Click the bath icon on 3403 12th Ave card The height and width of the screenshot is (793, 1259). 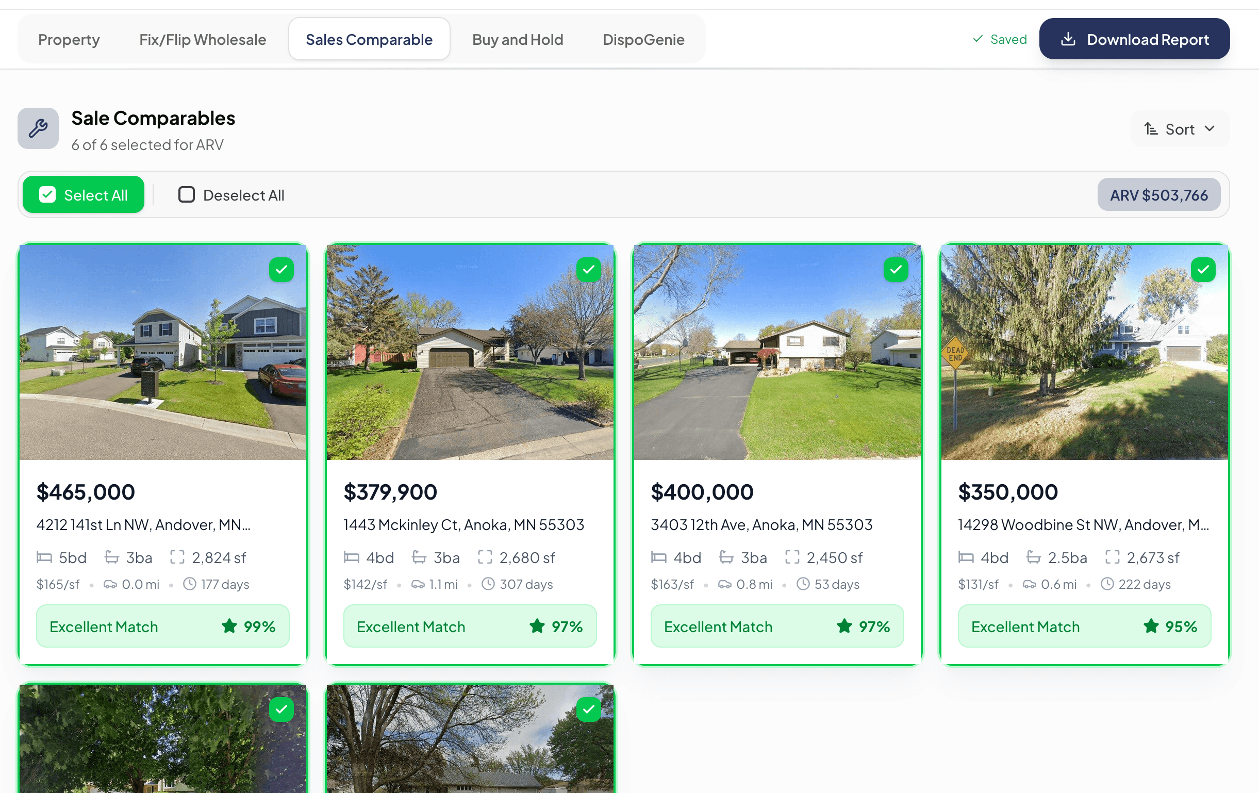(x=727, y=557)
